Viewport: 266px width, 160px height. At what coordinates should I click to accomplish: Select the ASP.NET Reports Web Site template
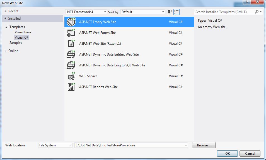coord(129,87)
